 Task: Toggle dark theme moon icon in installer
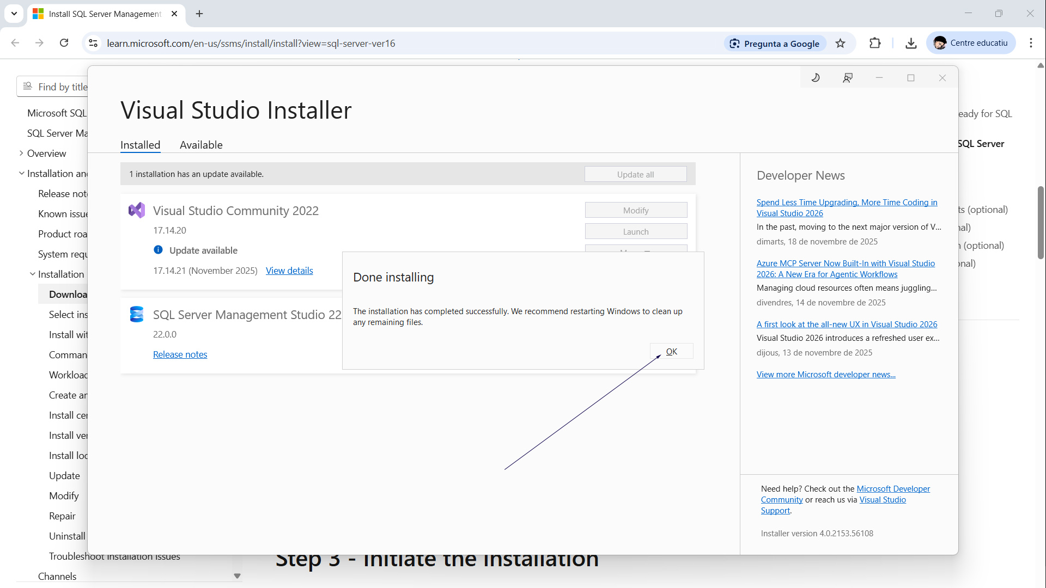(x=816, y=78)
